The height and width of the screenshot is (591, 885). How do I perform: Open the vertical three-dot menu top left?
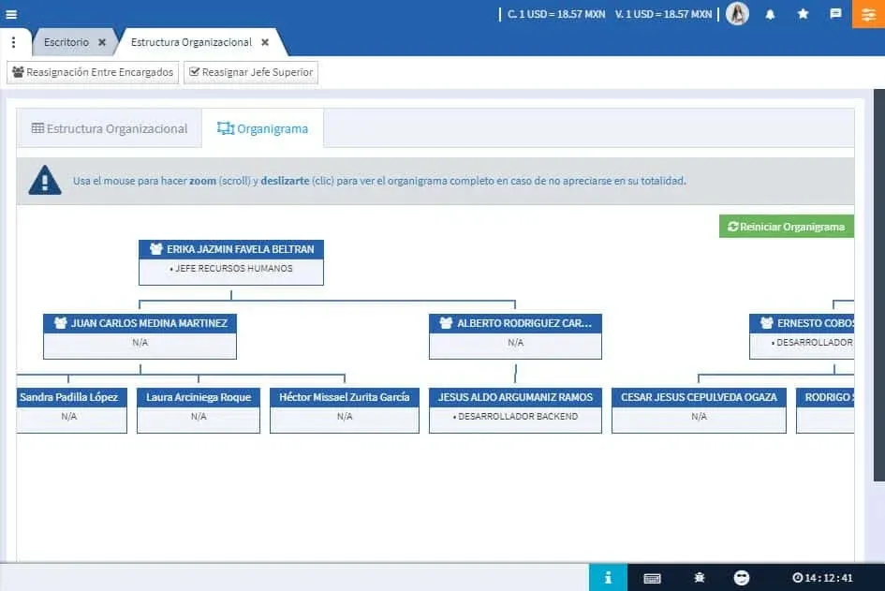13,41
